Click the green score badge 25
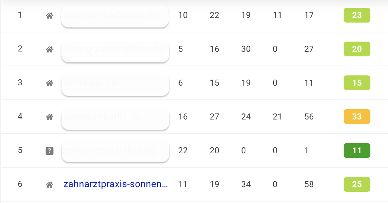 357,184
